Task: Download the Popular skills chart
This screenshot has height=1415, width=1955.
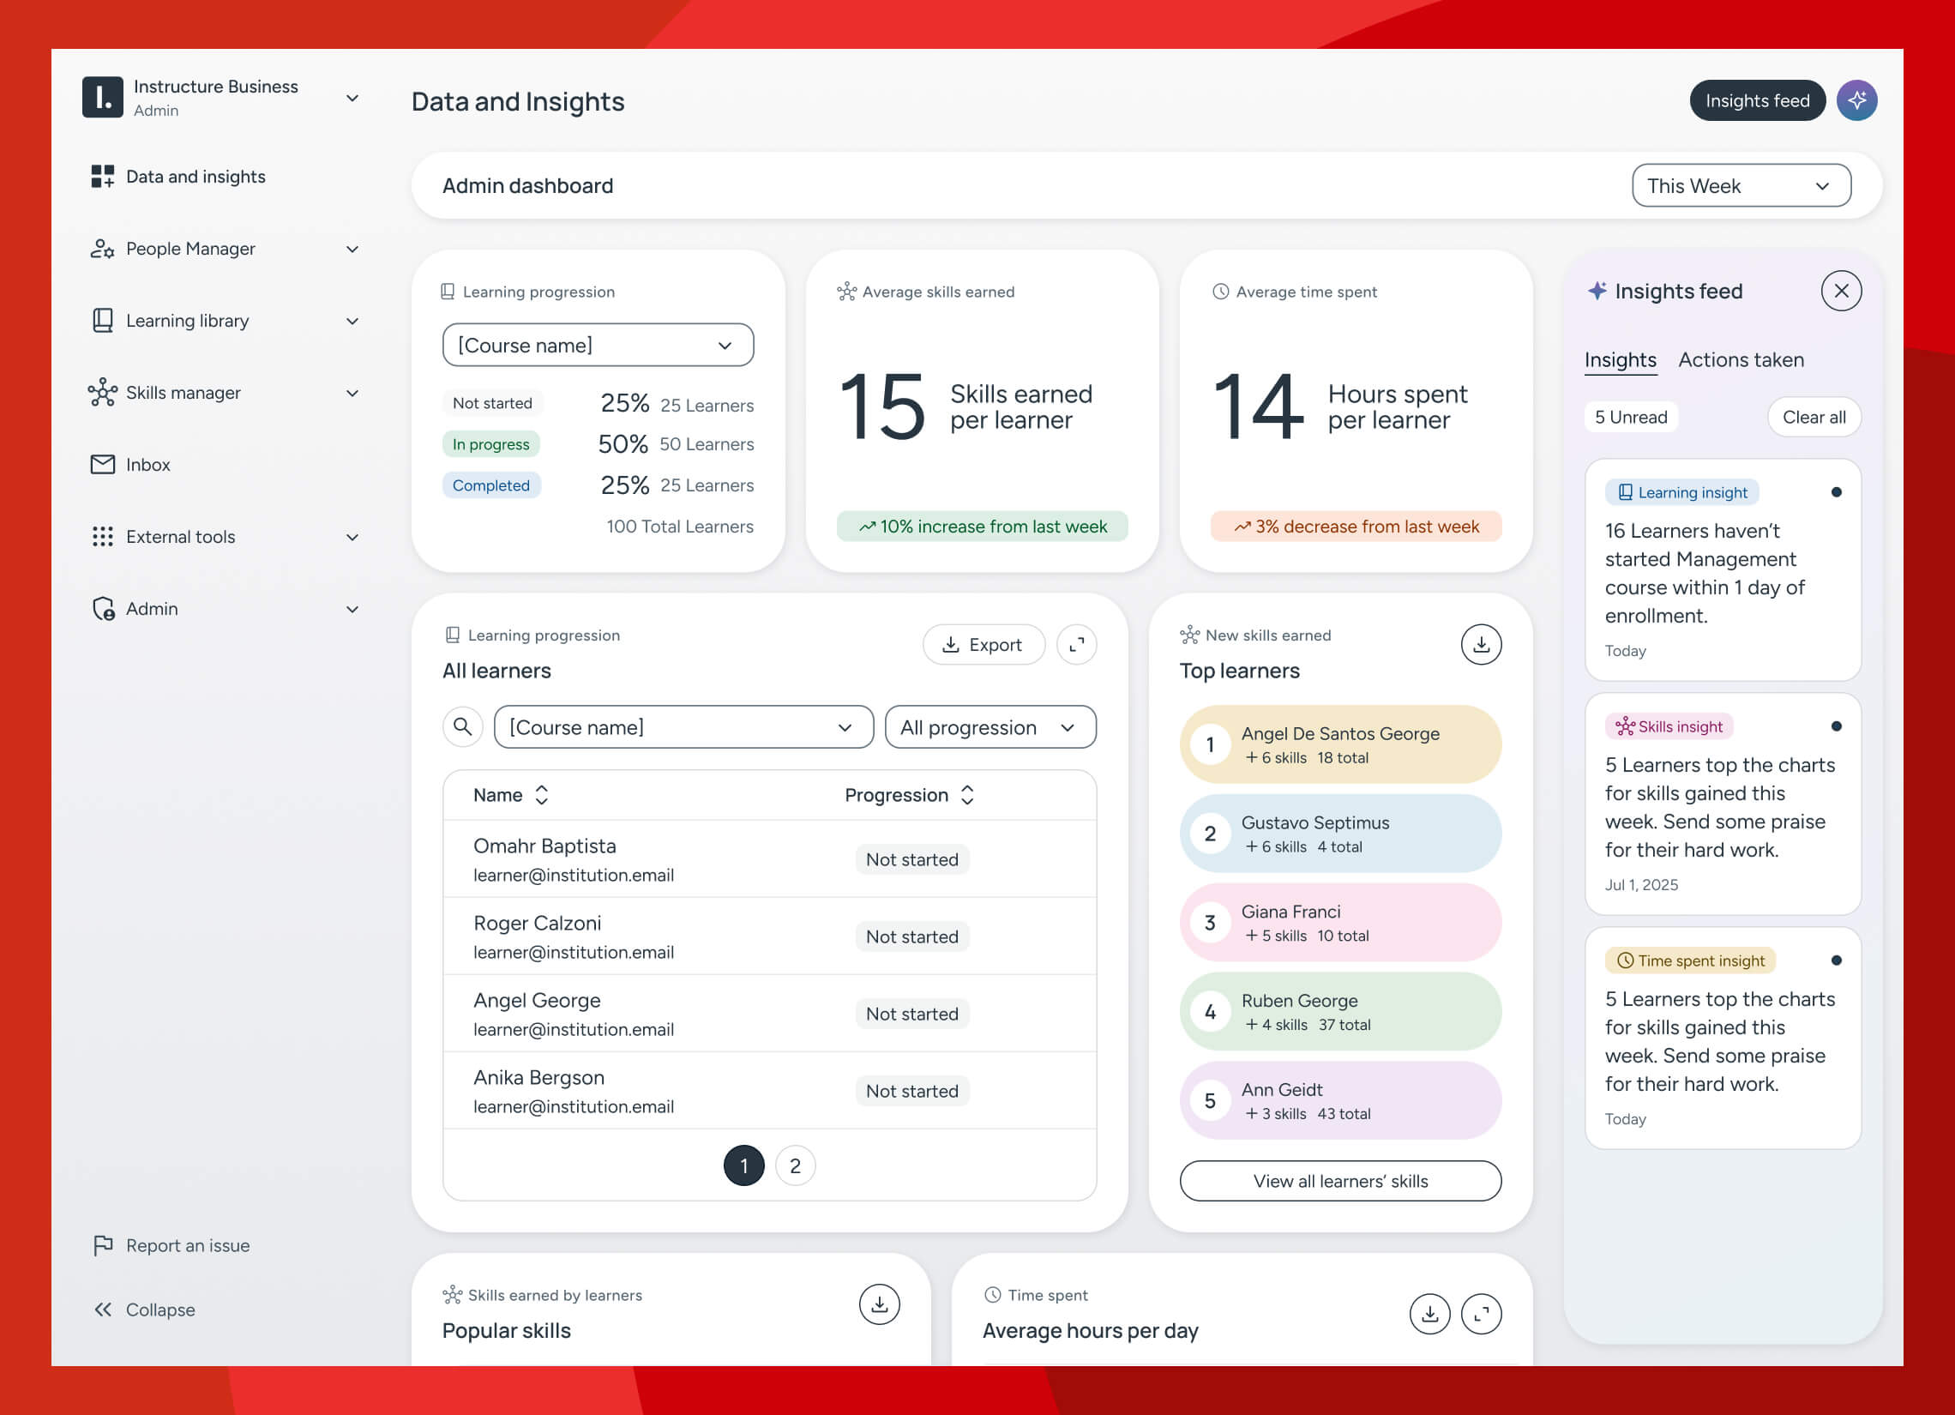Action: 878,1304
